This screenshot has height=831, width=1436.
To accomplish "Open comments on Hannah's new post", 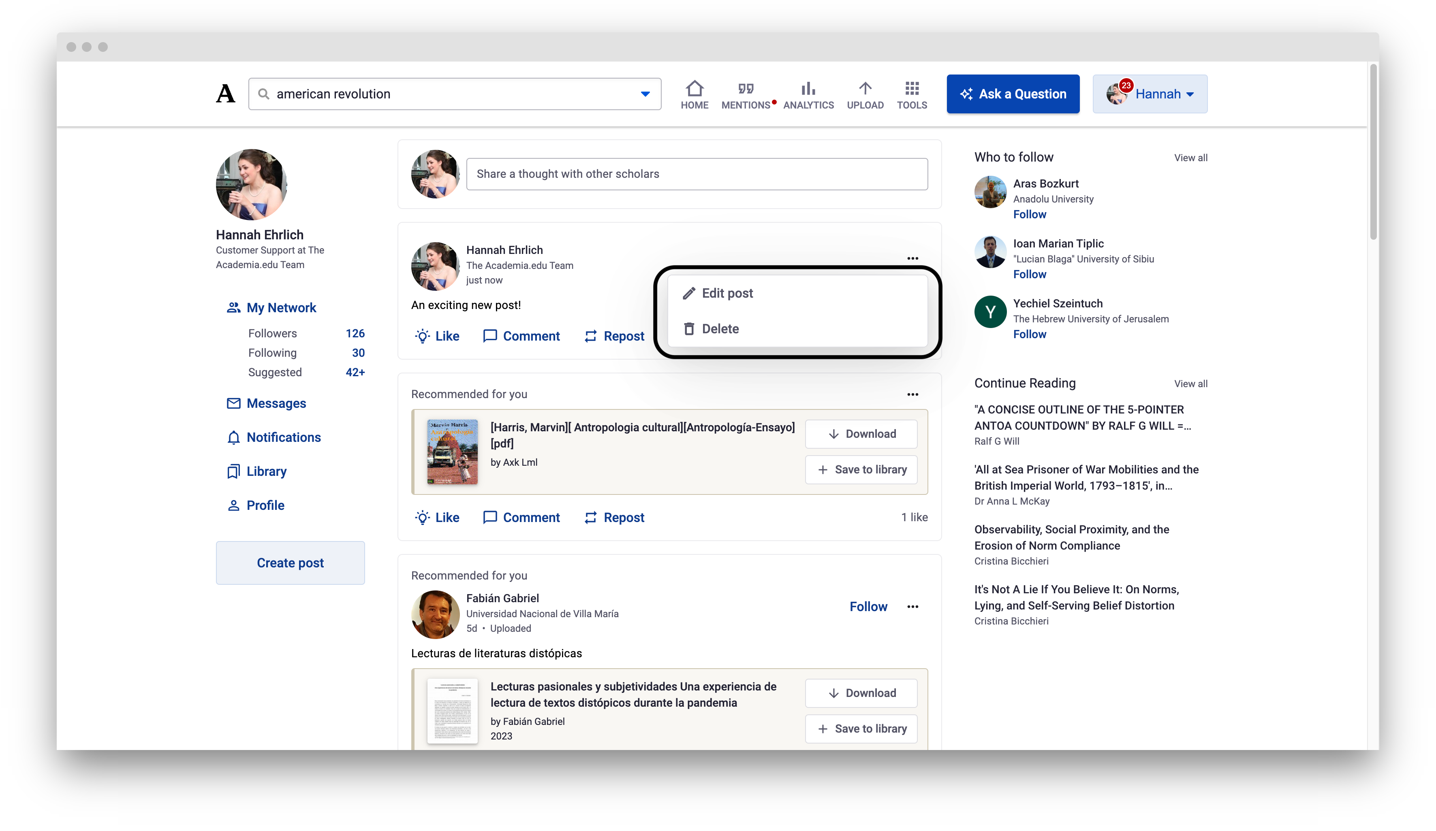I will 521,336.
